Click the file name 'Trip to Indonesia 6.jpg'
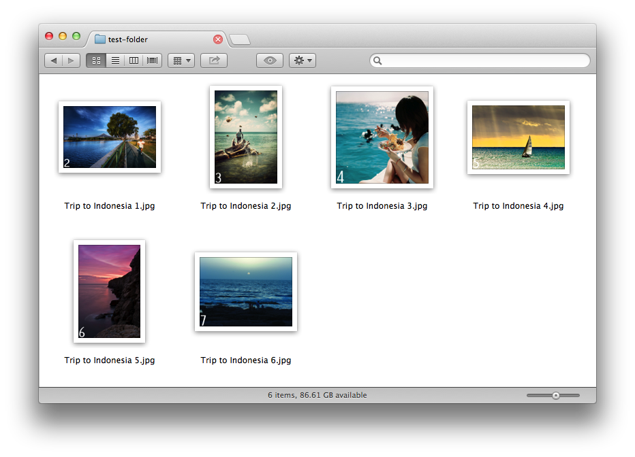Image resolution: width=635 pixels, height=457 pixels. pos(246,360)
